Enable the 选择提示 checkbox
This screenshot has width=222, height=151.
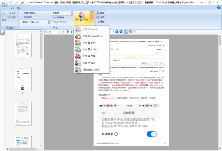tap(22, 17)
